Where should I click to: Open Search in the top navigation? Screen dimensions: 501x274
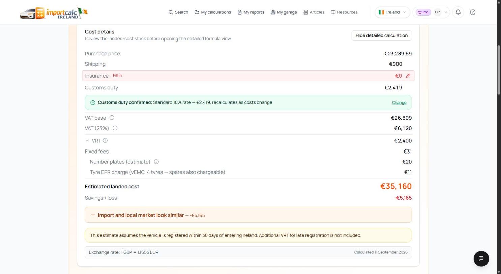coord(178,12)
